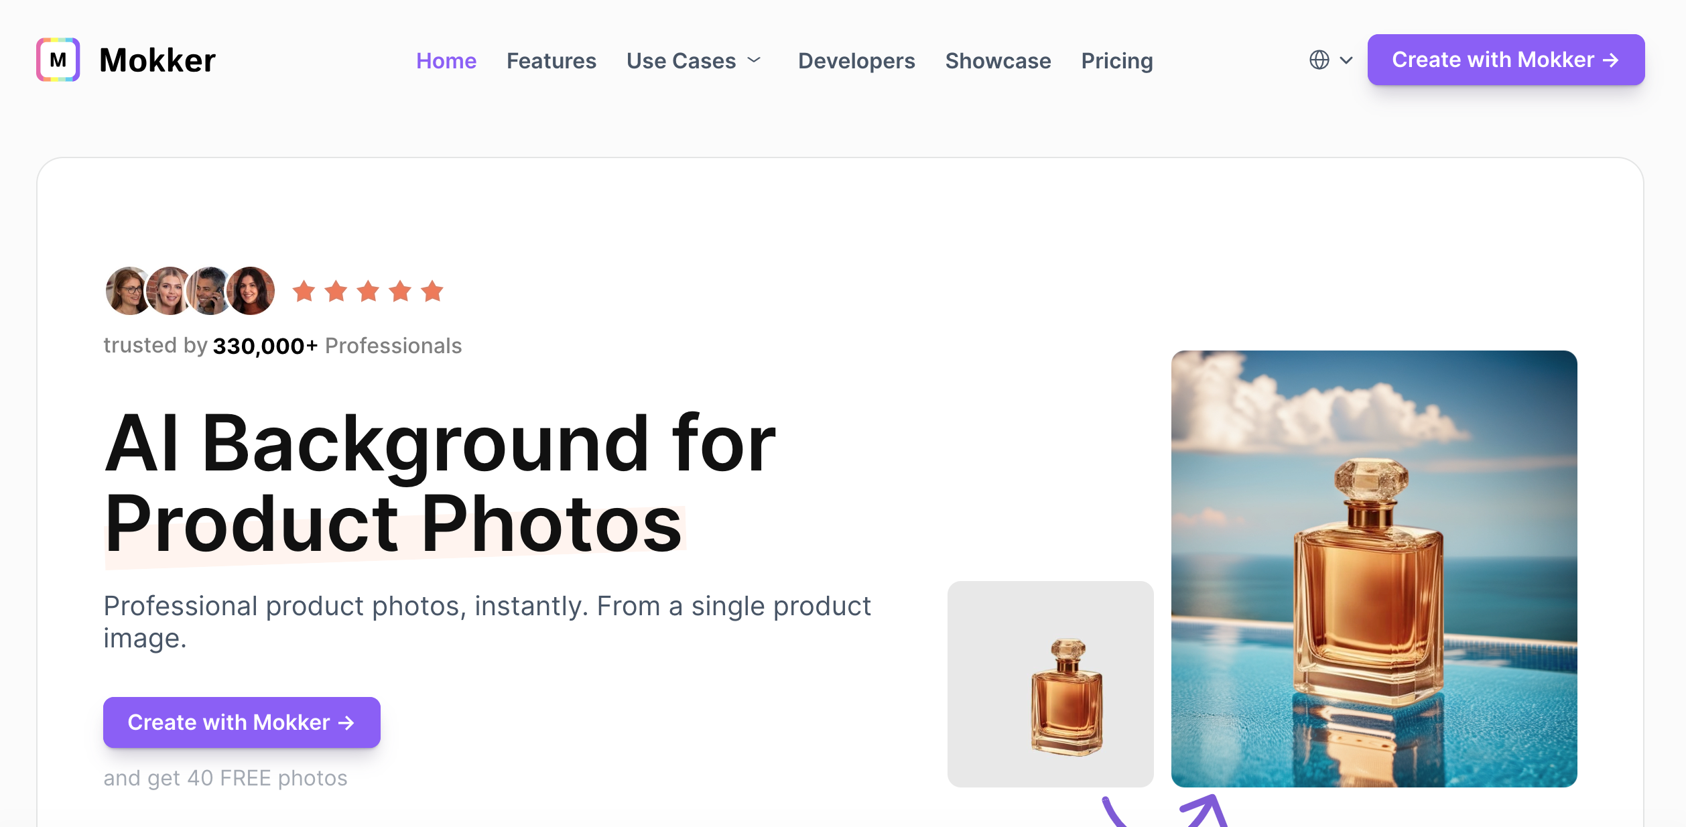Click the Home navigation menu item
The width and height of the screenshot is (1686, 827).
coord(446,60)
